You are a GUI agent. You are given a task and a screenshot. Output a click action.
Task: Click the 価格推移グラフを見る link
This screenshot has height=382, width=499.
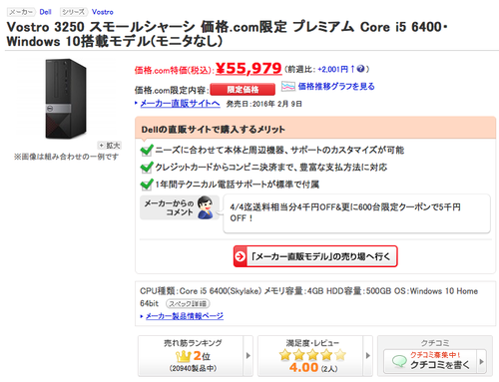point(336,87)
